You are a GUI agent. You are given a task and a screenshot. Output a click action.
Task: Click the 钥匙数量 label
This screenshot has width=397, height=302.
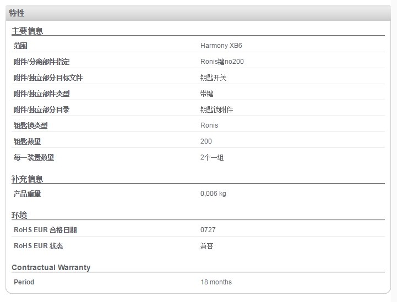(x=28, y=141)
